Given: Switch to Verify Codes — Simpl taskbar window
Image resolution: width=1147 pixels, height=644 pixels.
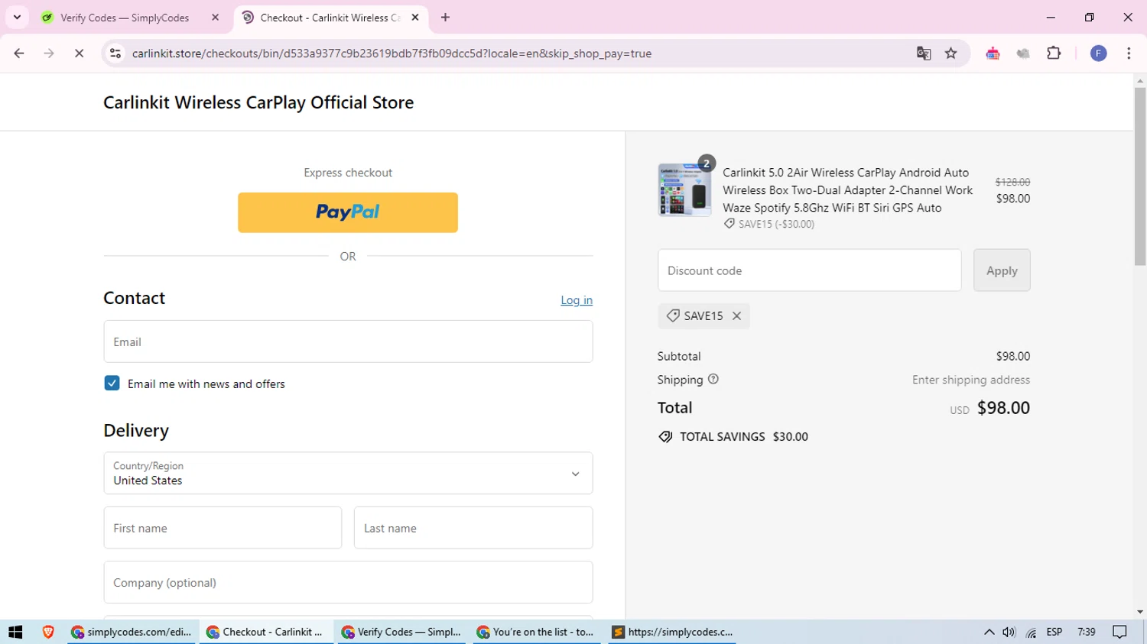Looking at the screenshot, I should point(402,632).
